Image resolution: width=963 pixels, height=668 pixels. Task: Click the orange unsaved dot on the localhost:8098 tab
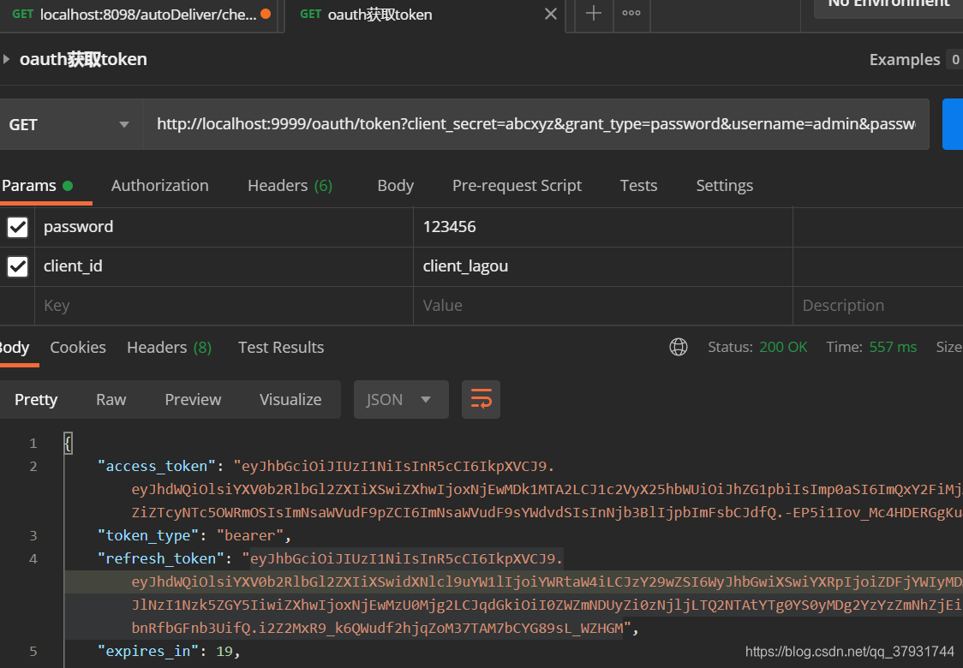click(x=266, y=14)
